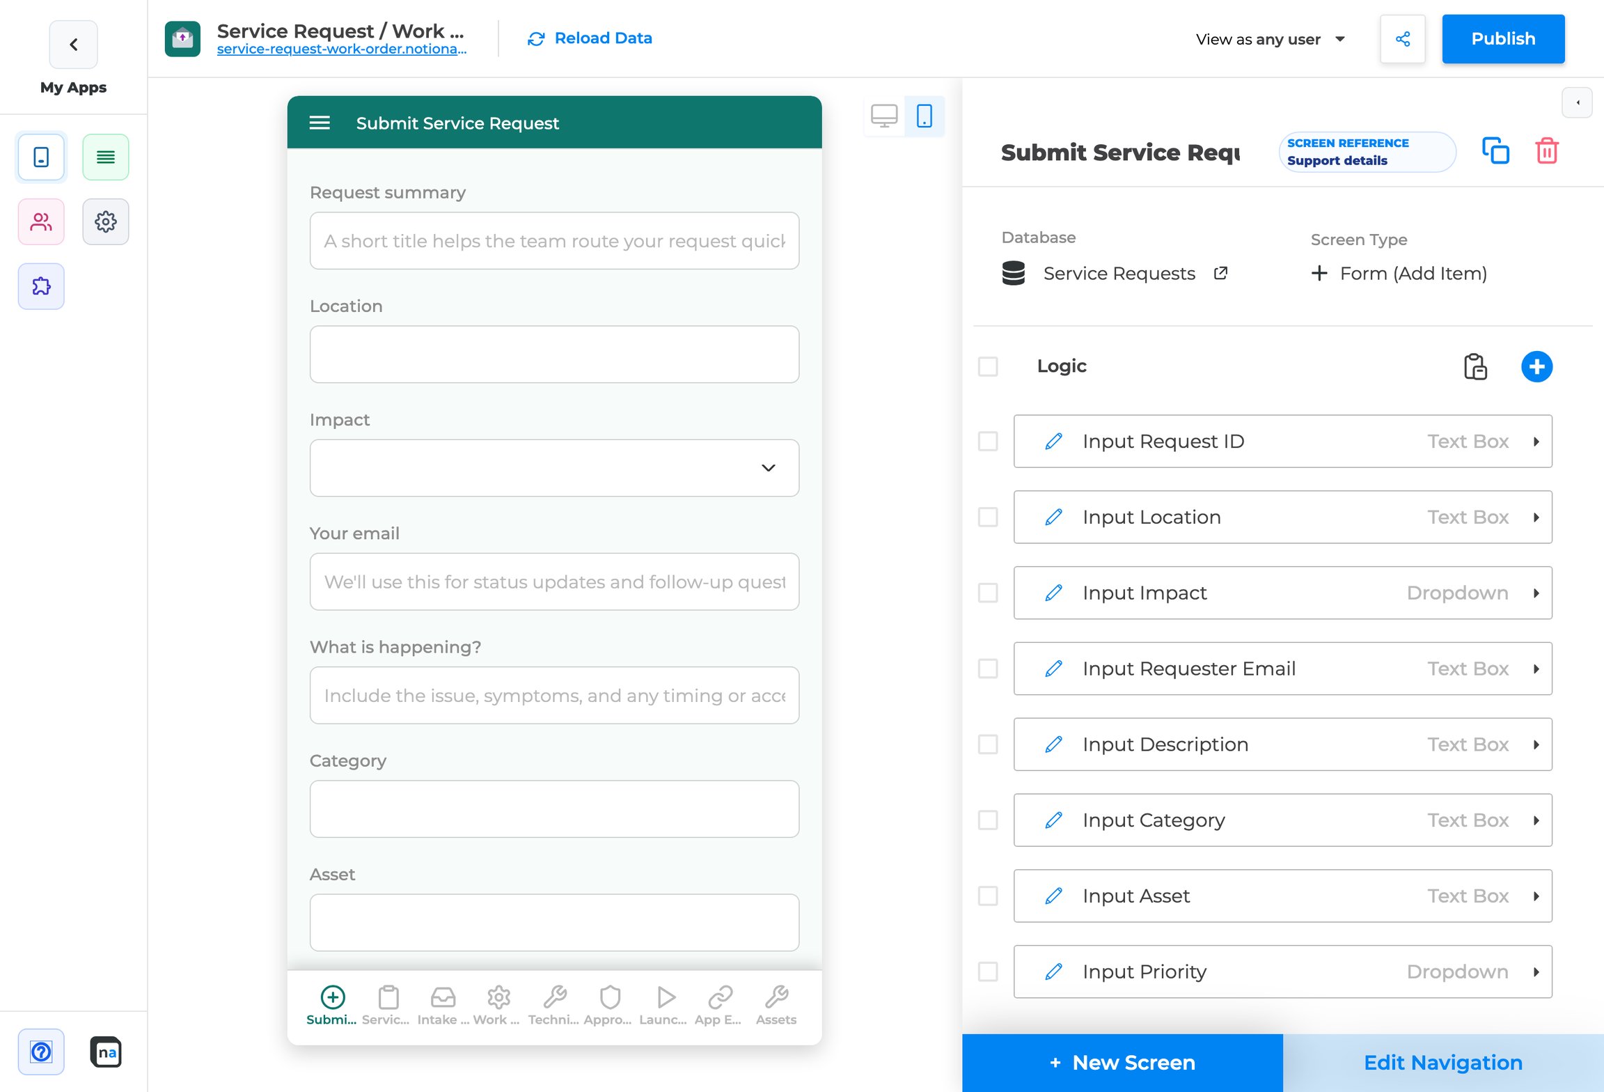Expand Input Location arrow
This screenshot has width=1604, height=1092.
(x=1536, y=517)
